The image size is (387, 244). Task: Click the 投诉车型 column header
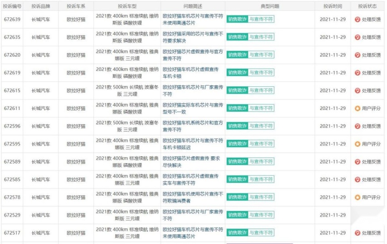pos(127,6)
